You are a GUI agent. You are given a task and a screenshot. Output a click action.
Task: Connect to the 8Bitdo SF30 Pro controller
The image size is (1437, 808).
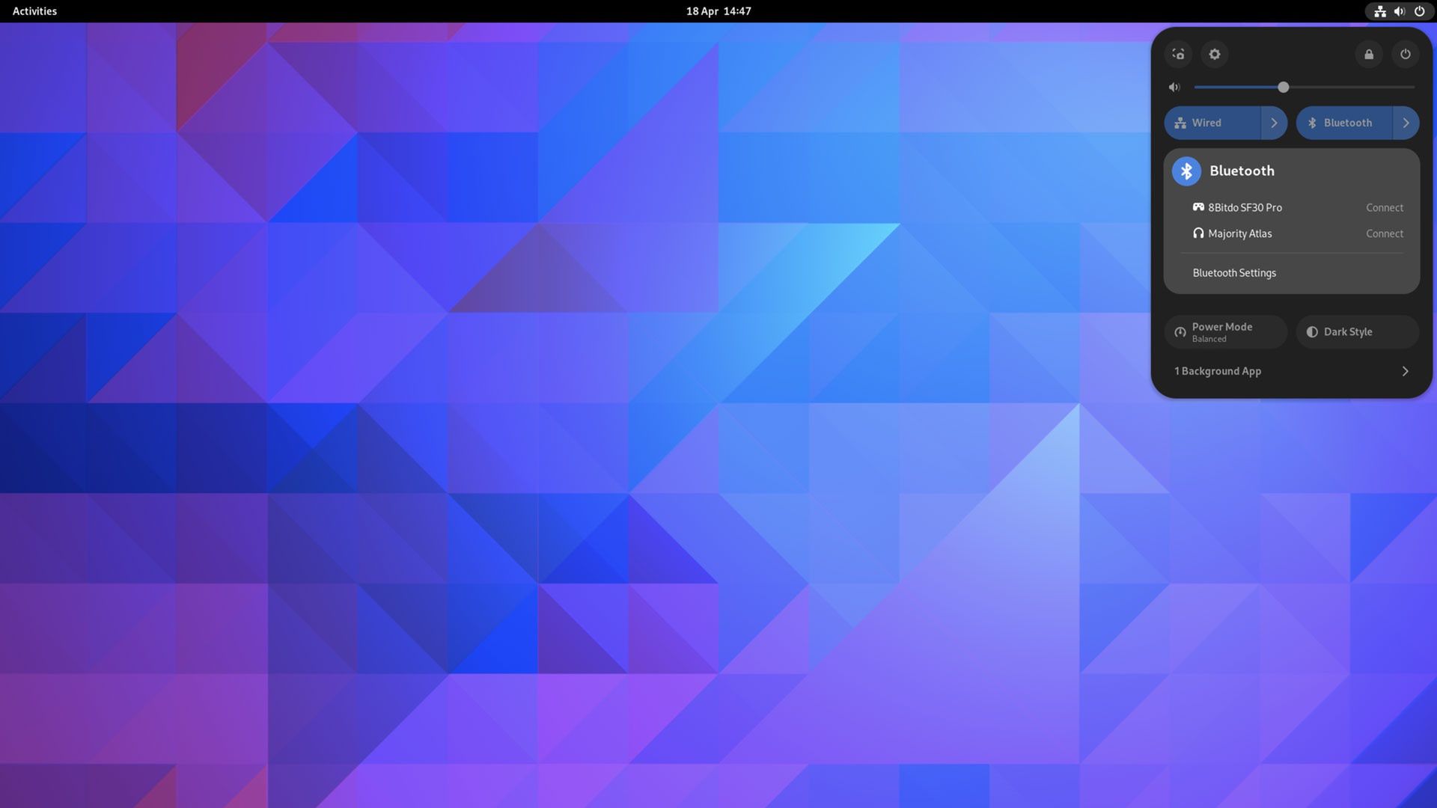(1384, 207)
